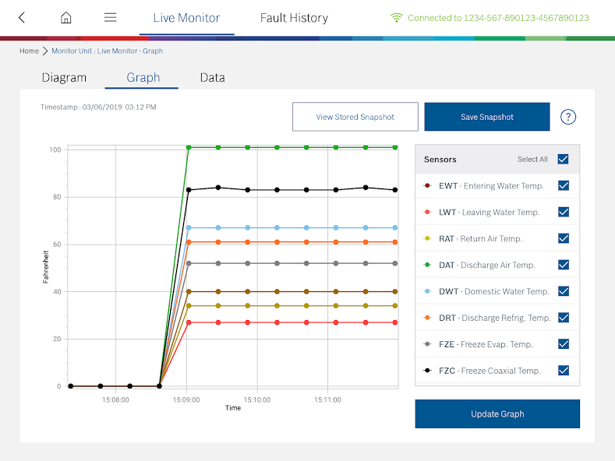Click the EWT sensor legend marker
The height and width of the screenshot is (461, 615).
coord(427,186)
